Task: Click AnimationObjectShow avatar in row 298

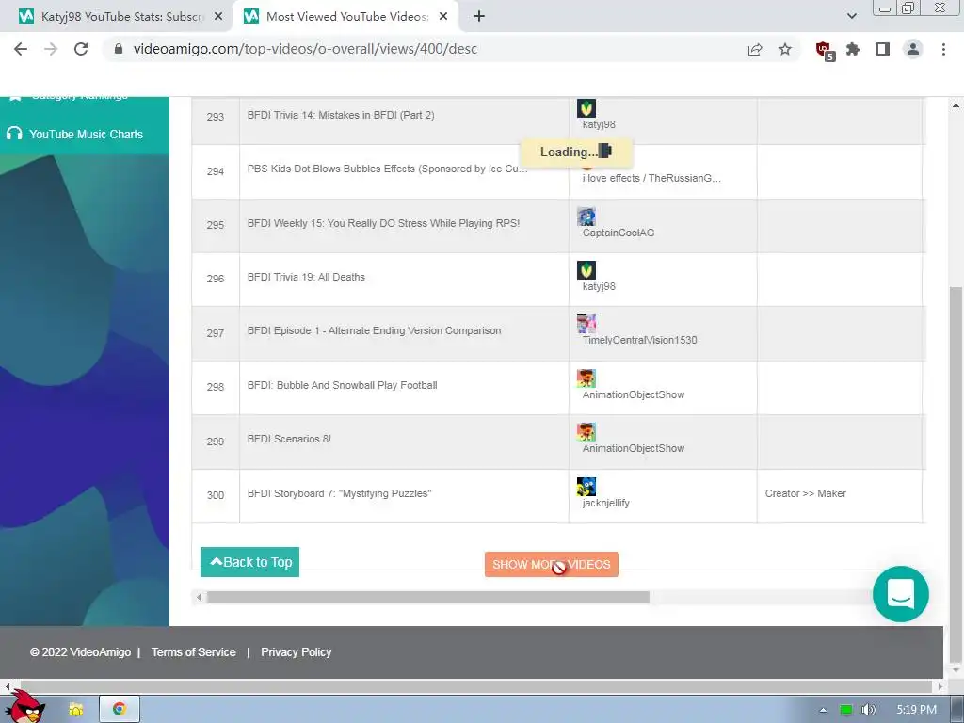Action: (586, 378)
